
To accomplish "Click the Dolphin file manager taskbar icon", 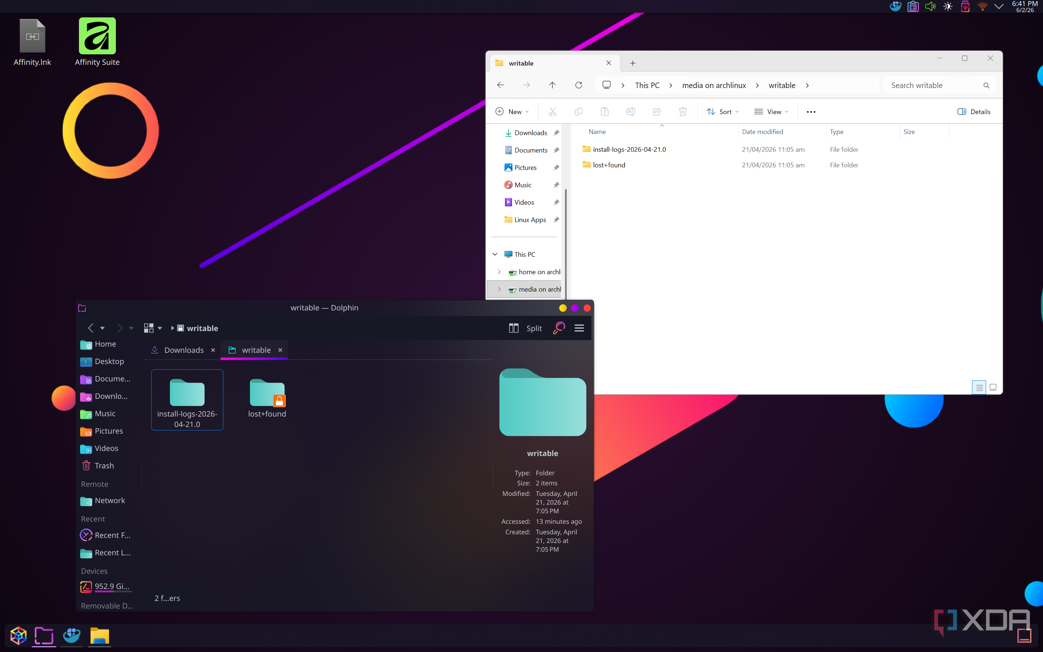I will (44, 636).
